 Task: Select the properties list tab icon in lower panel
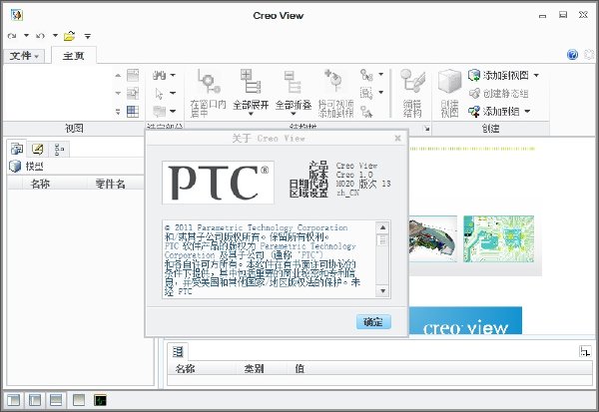(x=178, y=351)
